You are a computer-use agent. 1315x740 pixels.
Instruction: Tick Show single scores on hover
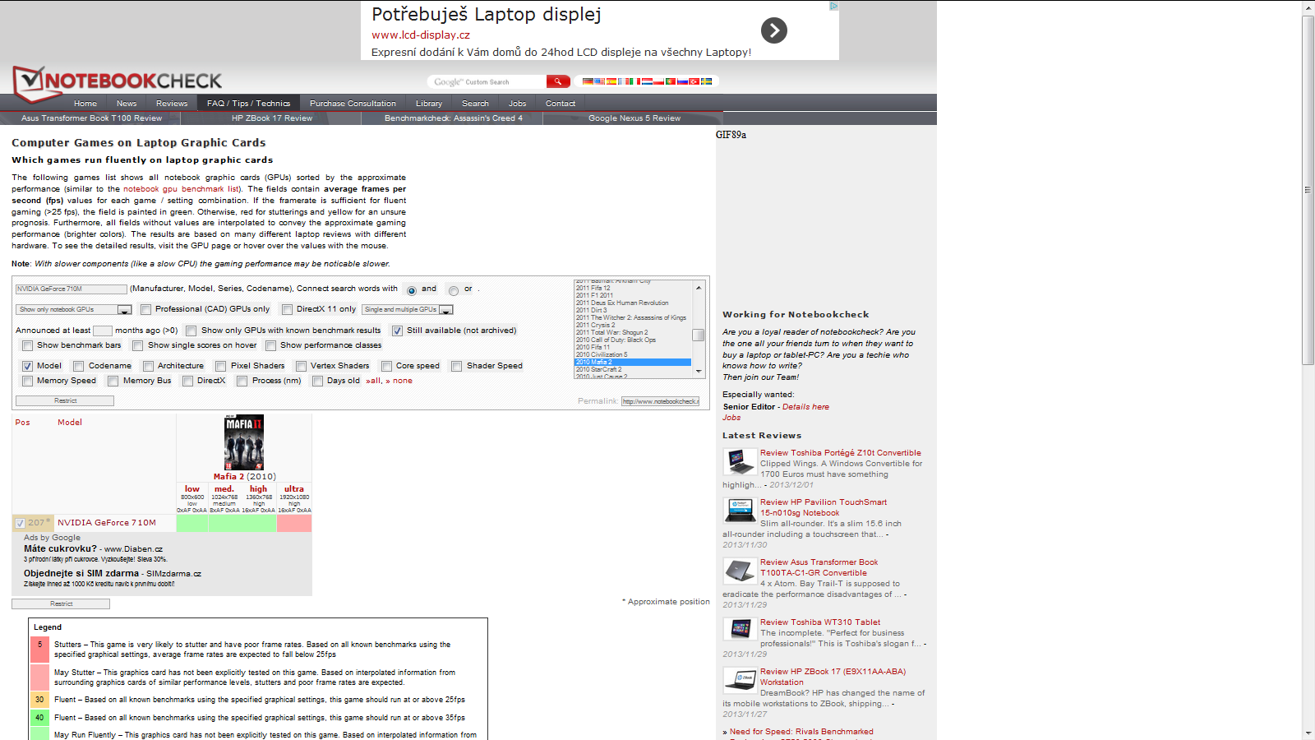point(138,346)
